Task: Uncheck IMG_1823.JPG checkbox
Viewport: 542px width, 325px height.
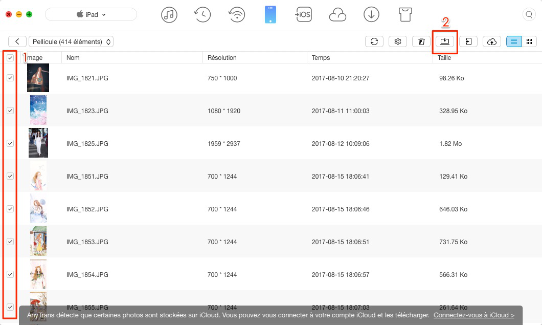Action: pyautogui.click(x=10, y=111)
